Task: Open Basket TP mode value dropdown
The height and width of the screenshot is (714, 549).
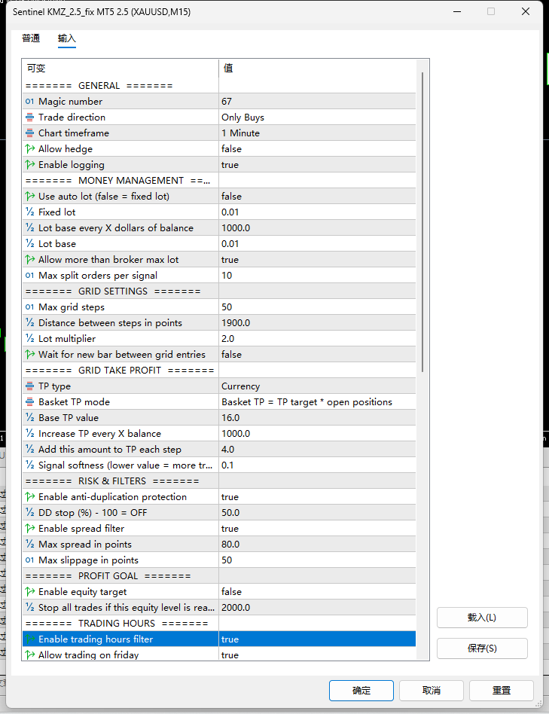Action: tap(317, 402)
